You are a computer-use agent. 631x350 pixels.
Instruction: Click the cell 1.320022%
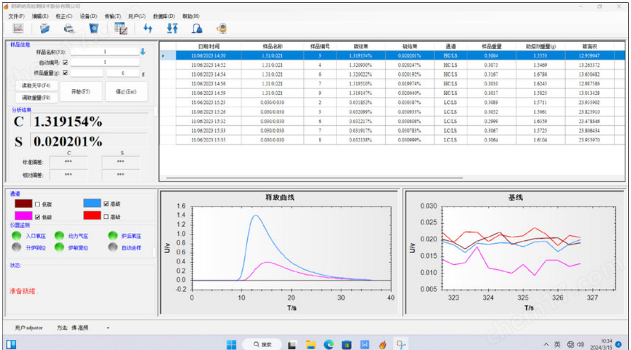coord(361,74)
